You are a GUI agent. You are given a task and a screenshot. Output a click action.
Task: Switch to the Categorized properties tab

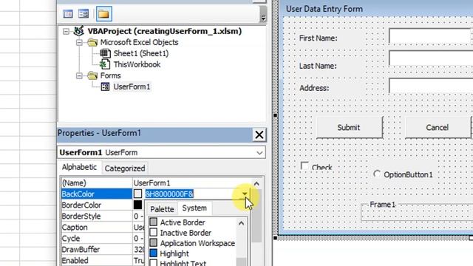coord(125,168)
